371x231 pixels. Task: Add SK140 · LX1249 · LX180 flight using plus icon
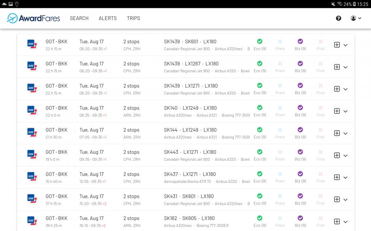(337, 111)
